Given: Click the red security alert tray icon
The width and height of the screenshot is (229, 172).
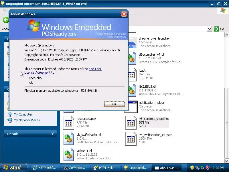Looking at the screenshot, I should [x=208, y=168].
